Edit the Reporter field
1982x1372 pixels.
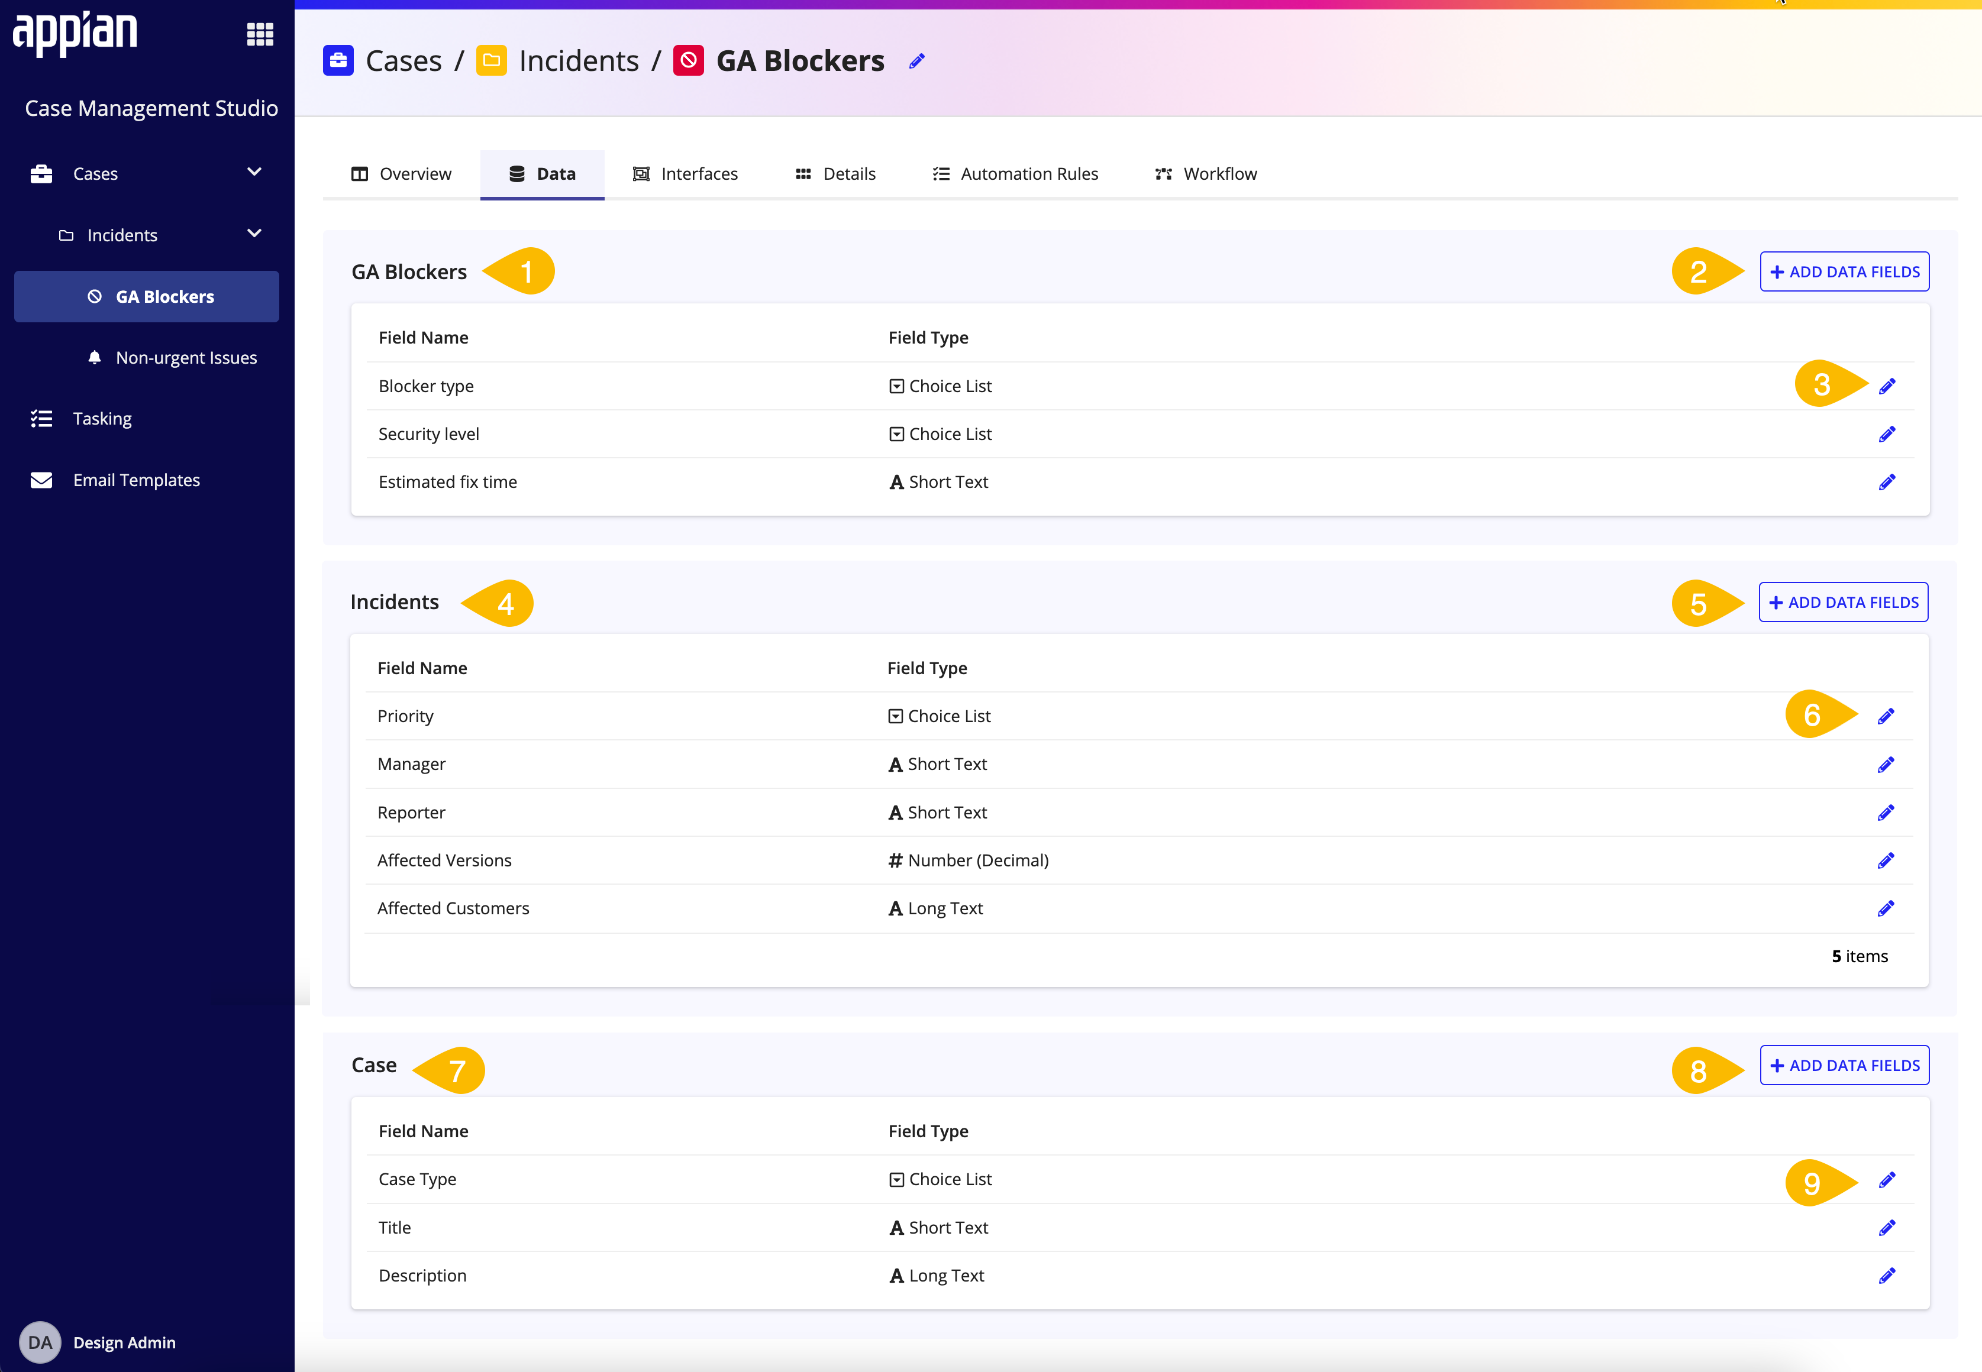pos(1886,813)
